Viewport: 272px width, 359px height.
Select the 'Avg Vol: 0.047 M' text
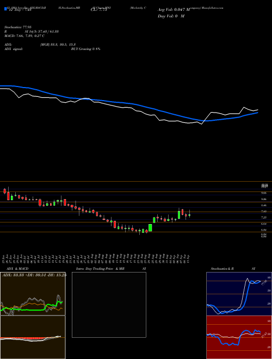click(x=174, y=10)
